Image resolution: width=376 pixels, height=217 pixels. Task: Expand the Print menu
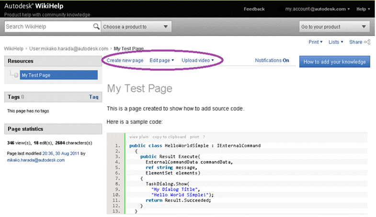pos(315,42)
